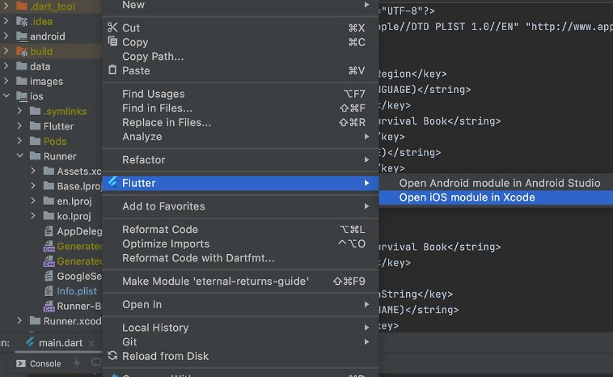Expand the android folder
The width and height of the screenshot is (613, 377).
click(x=6, y=36)
